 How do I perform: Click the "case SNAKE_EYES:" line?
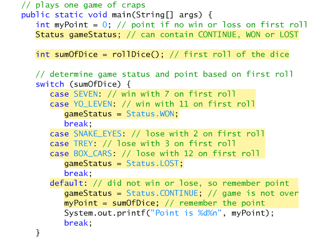157,134
